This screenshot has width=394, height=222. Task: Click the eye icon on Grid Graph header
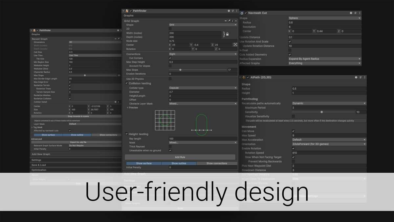coord(226,21)
